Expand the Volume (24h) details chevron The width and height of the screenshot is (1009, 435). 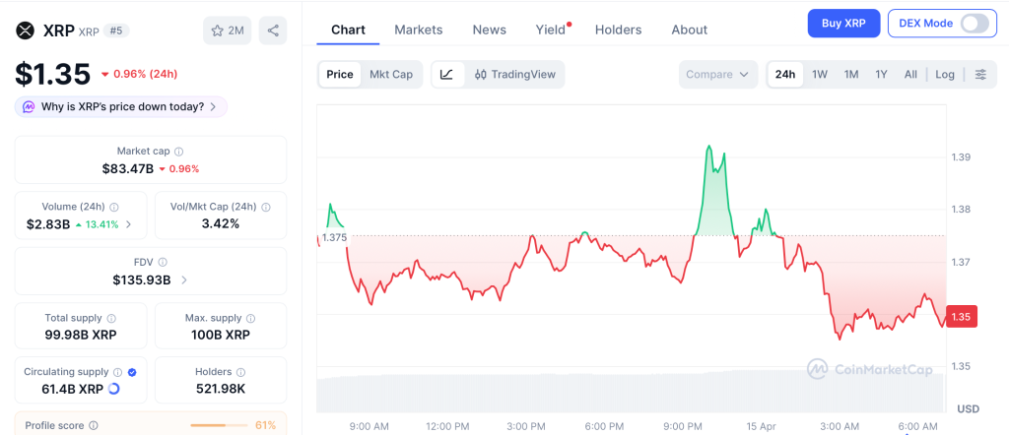click(129, 224)
